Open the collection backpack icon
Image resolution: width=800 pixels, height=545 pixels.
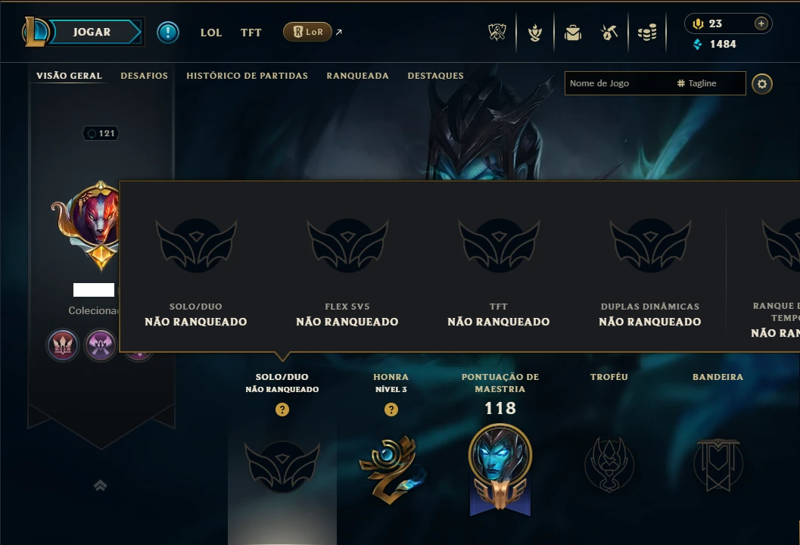(x=573, y=33)
